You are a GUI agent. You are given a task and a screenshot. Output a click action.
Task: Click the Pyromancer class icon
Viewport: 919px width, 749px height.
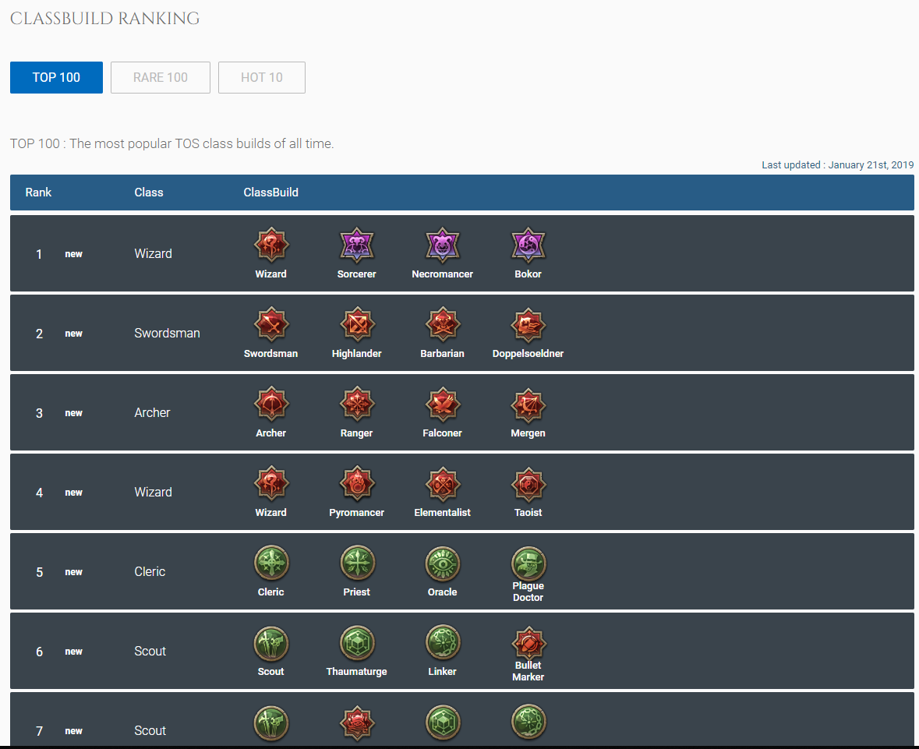357,485
